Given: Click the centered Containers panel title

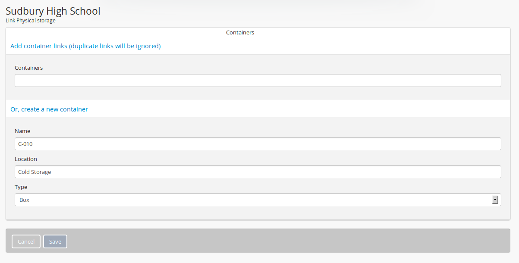Looking at the screenshot, I should [x=240, y=32].
